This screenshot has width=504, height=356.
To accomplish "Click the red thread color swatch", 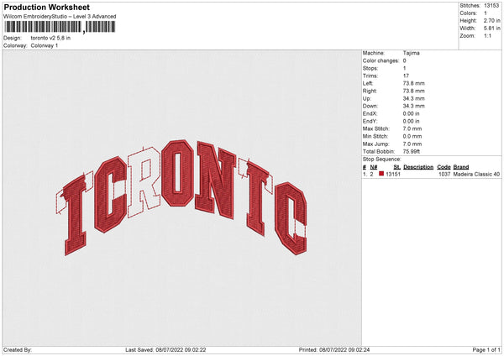I will (x=381, y=174).
